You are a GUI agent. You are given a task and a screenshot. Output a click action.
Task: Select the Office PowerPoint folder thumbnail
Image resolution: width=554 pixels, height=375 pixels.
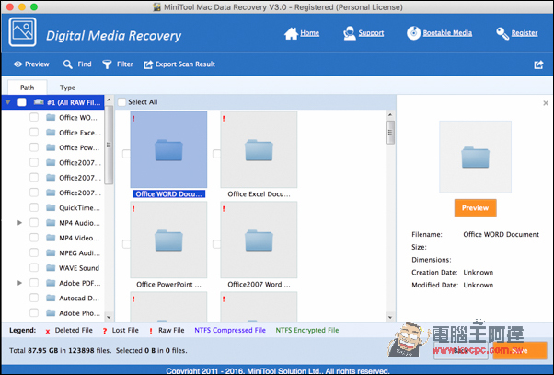pyautogui.click(x=168, y=240)
